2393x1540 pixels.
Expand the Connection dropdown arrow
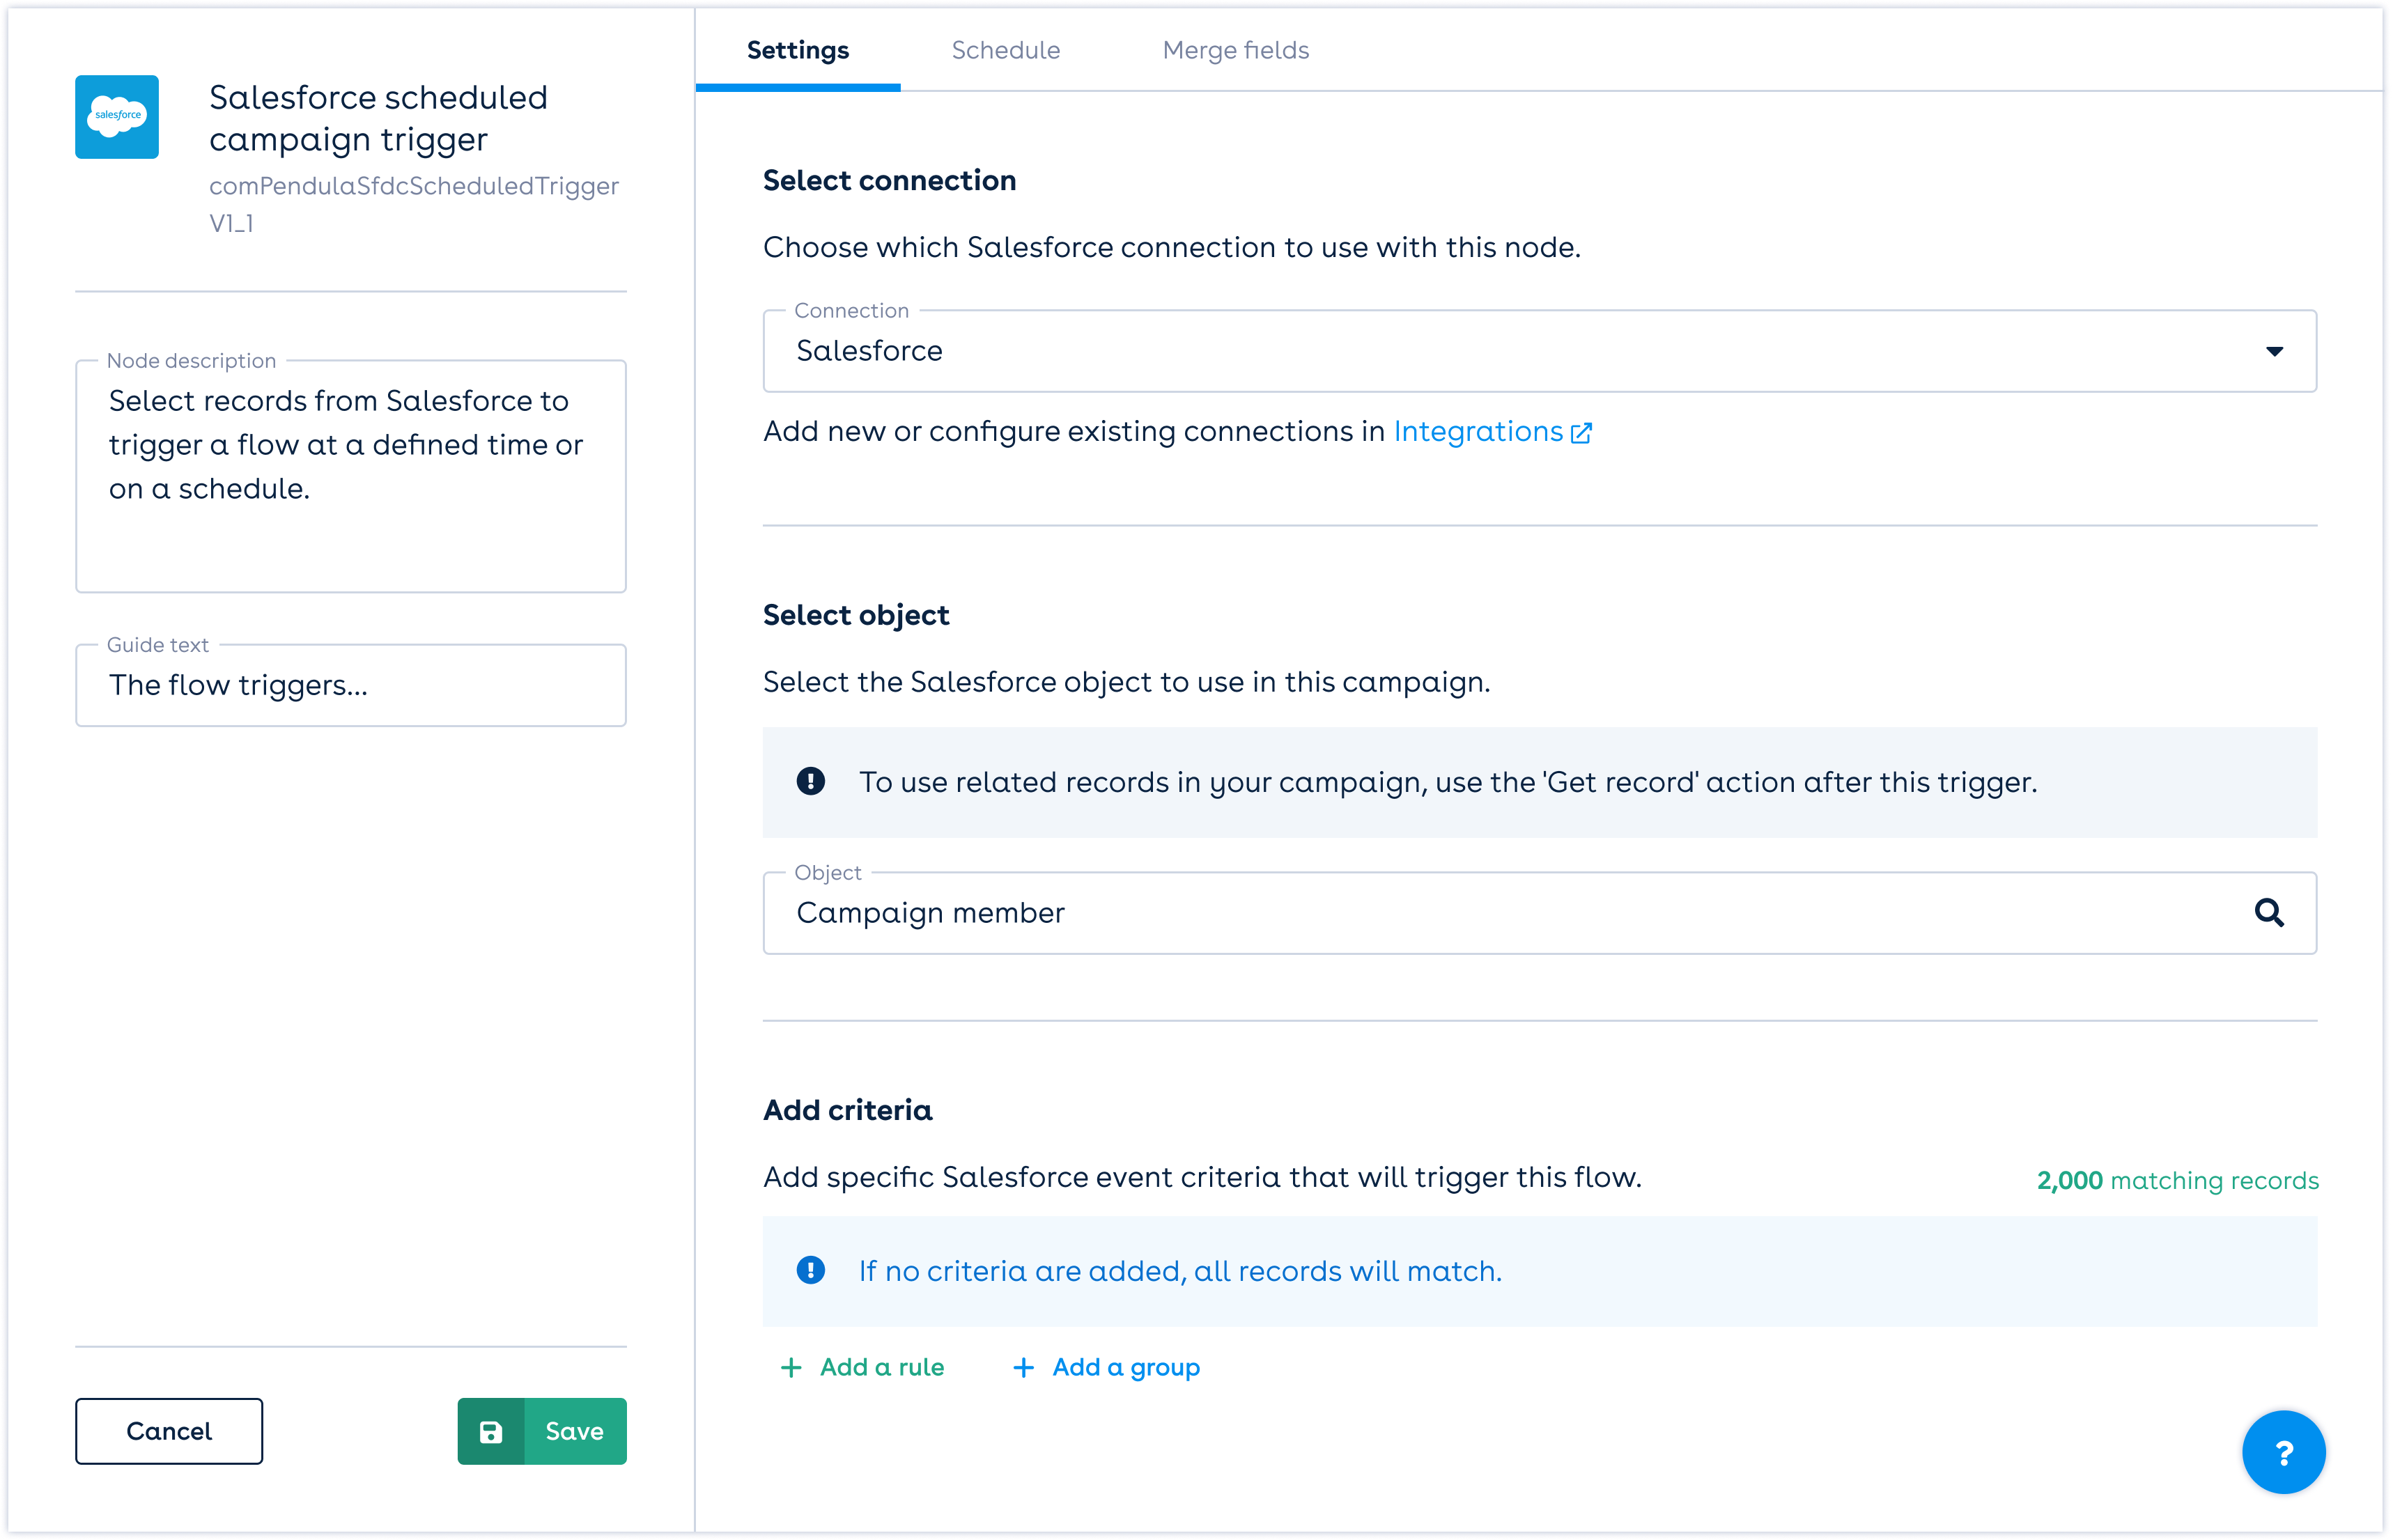pyautogui.click(x=2274, y=351)
